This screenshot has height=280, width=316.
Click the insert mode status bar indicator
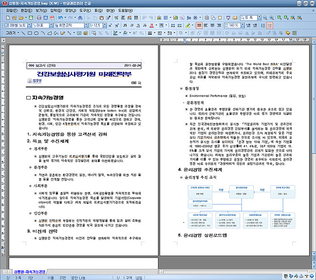[139, 278]
